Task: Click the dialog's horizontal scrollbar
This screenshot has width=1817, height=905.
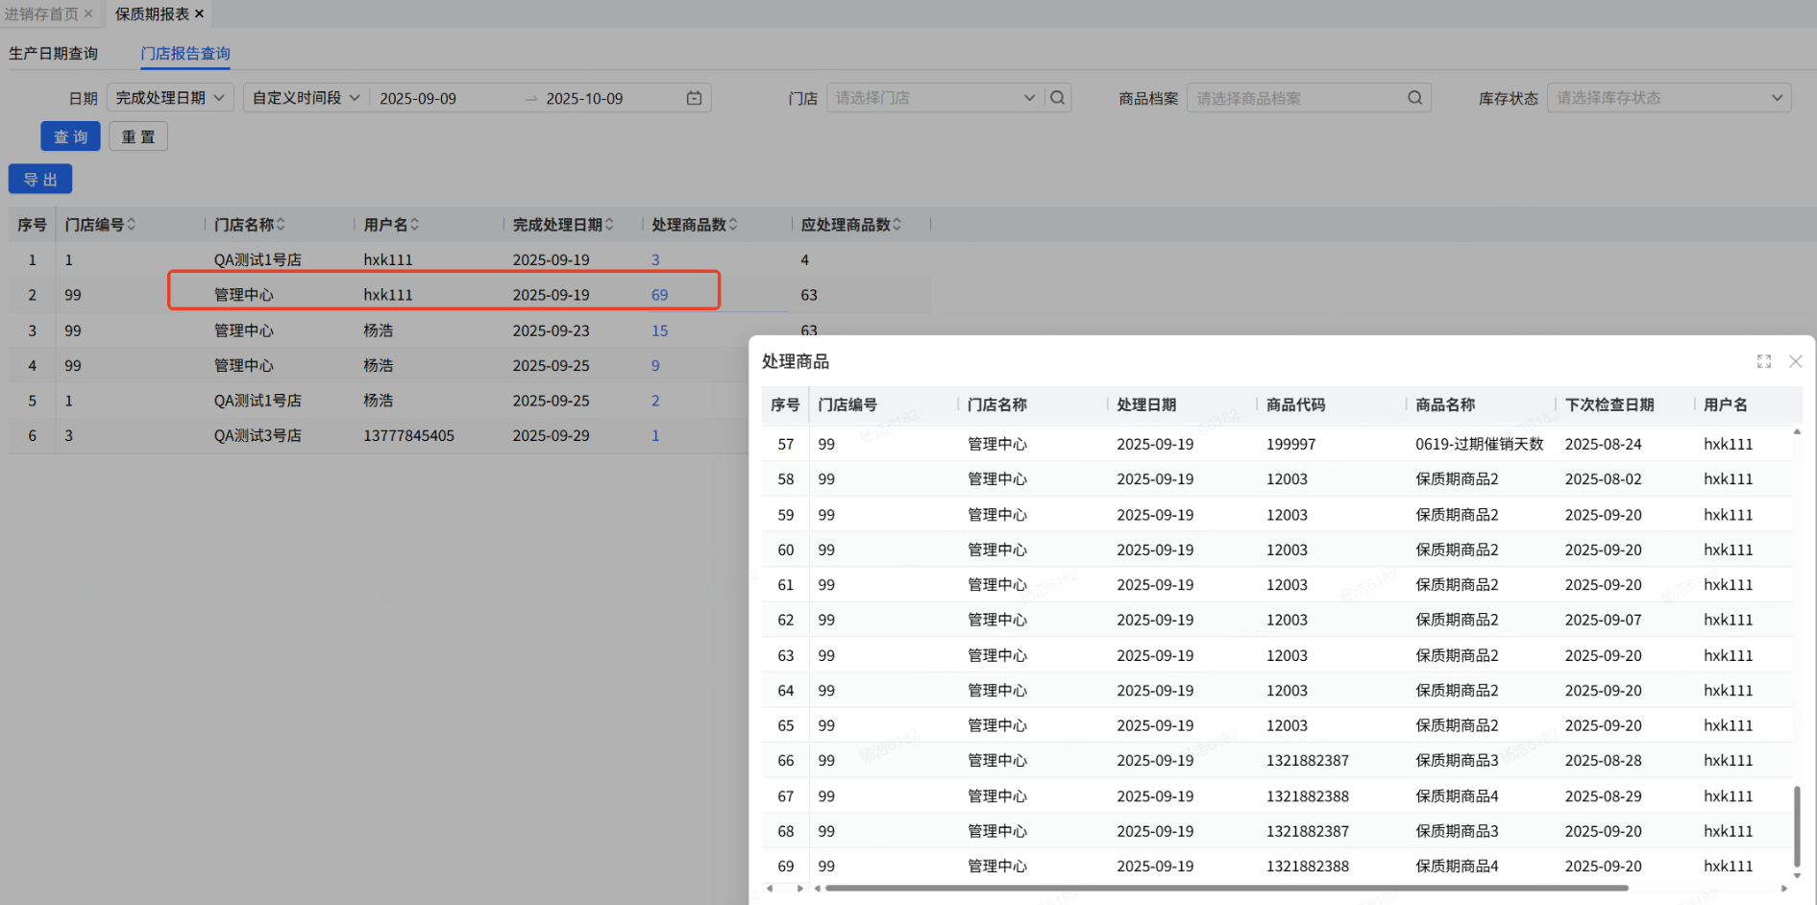Action: point(1226,889)
